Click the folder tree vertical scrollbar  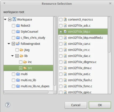pyautogui.click(x=55, y=51)
